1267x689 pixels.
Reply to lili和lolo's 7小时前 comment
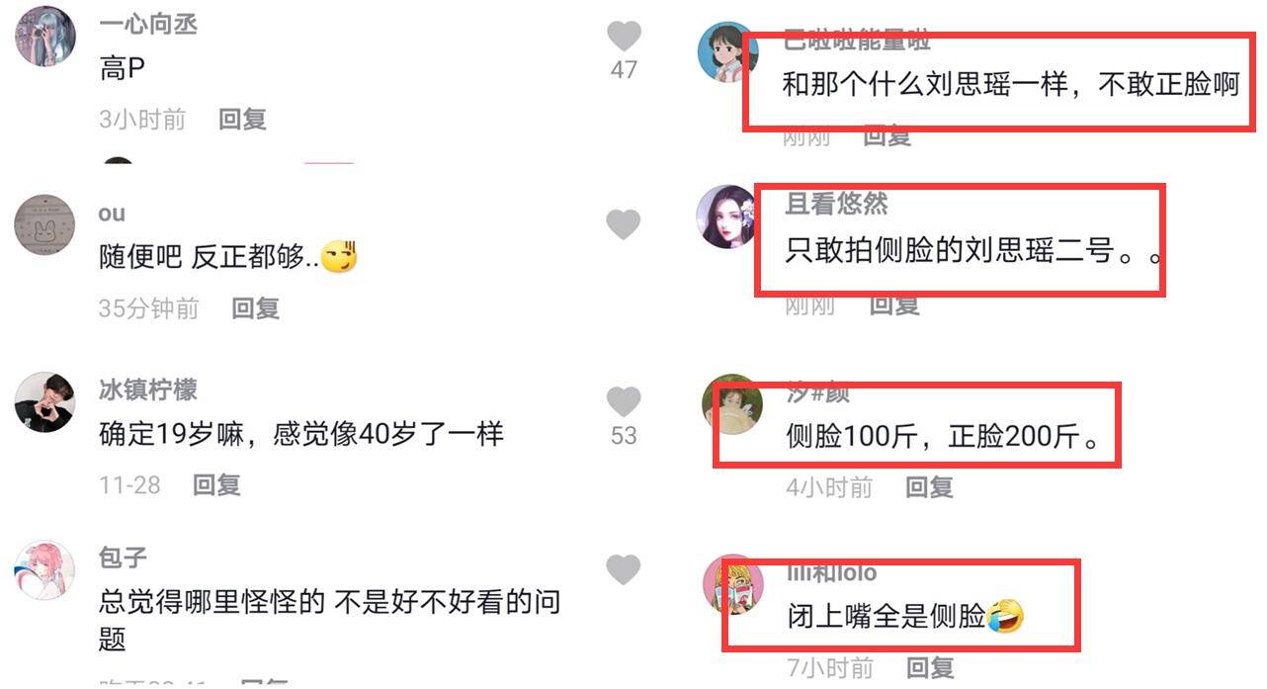930,667
